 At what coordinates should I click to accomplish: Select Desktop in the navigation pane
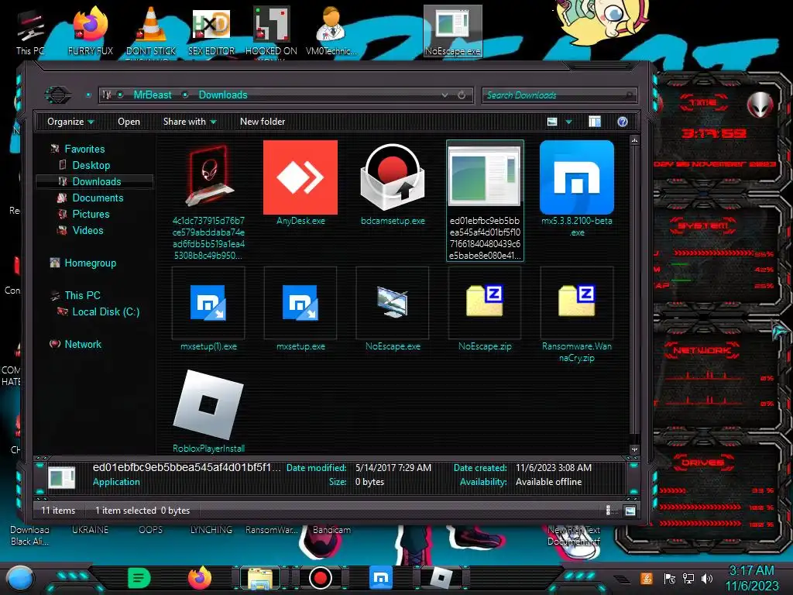click(x=91, y=165)
